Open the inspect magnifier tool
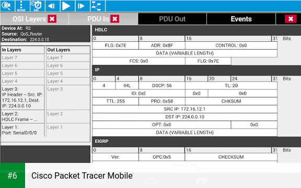Image resolution: width=301 pixels, height=188 pixels. click(7, 6)
